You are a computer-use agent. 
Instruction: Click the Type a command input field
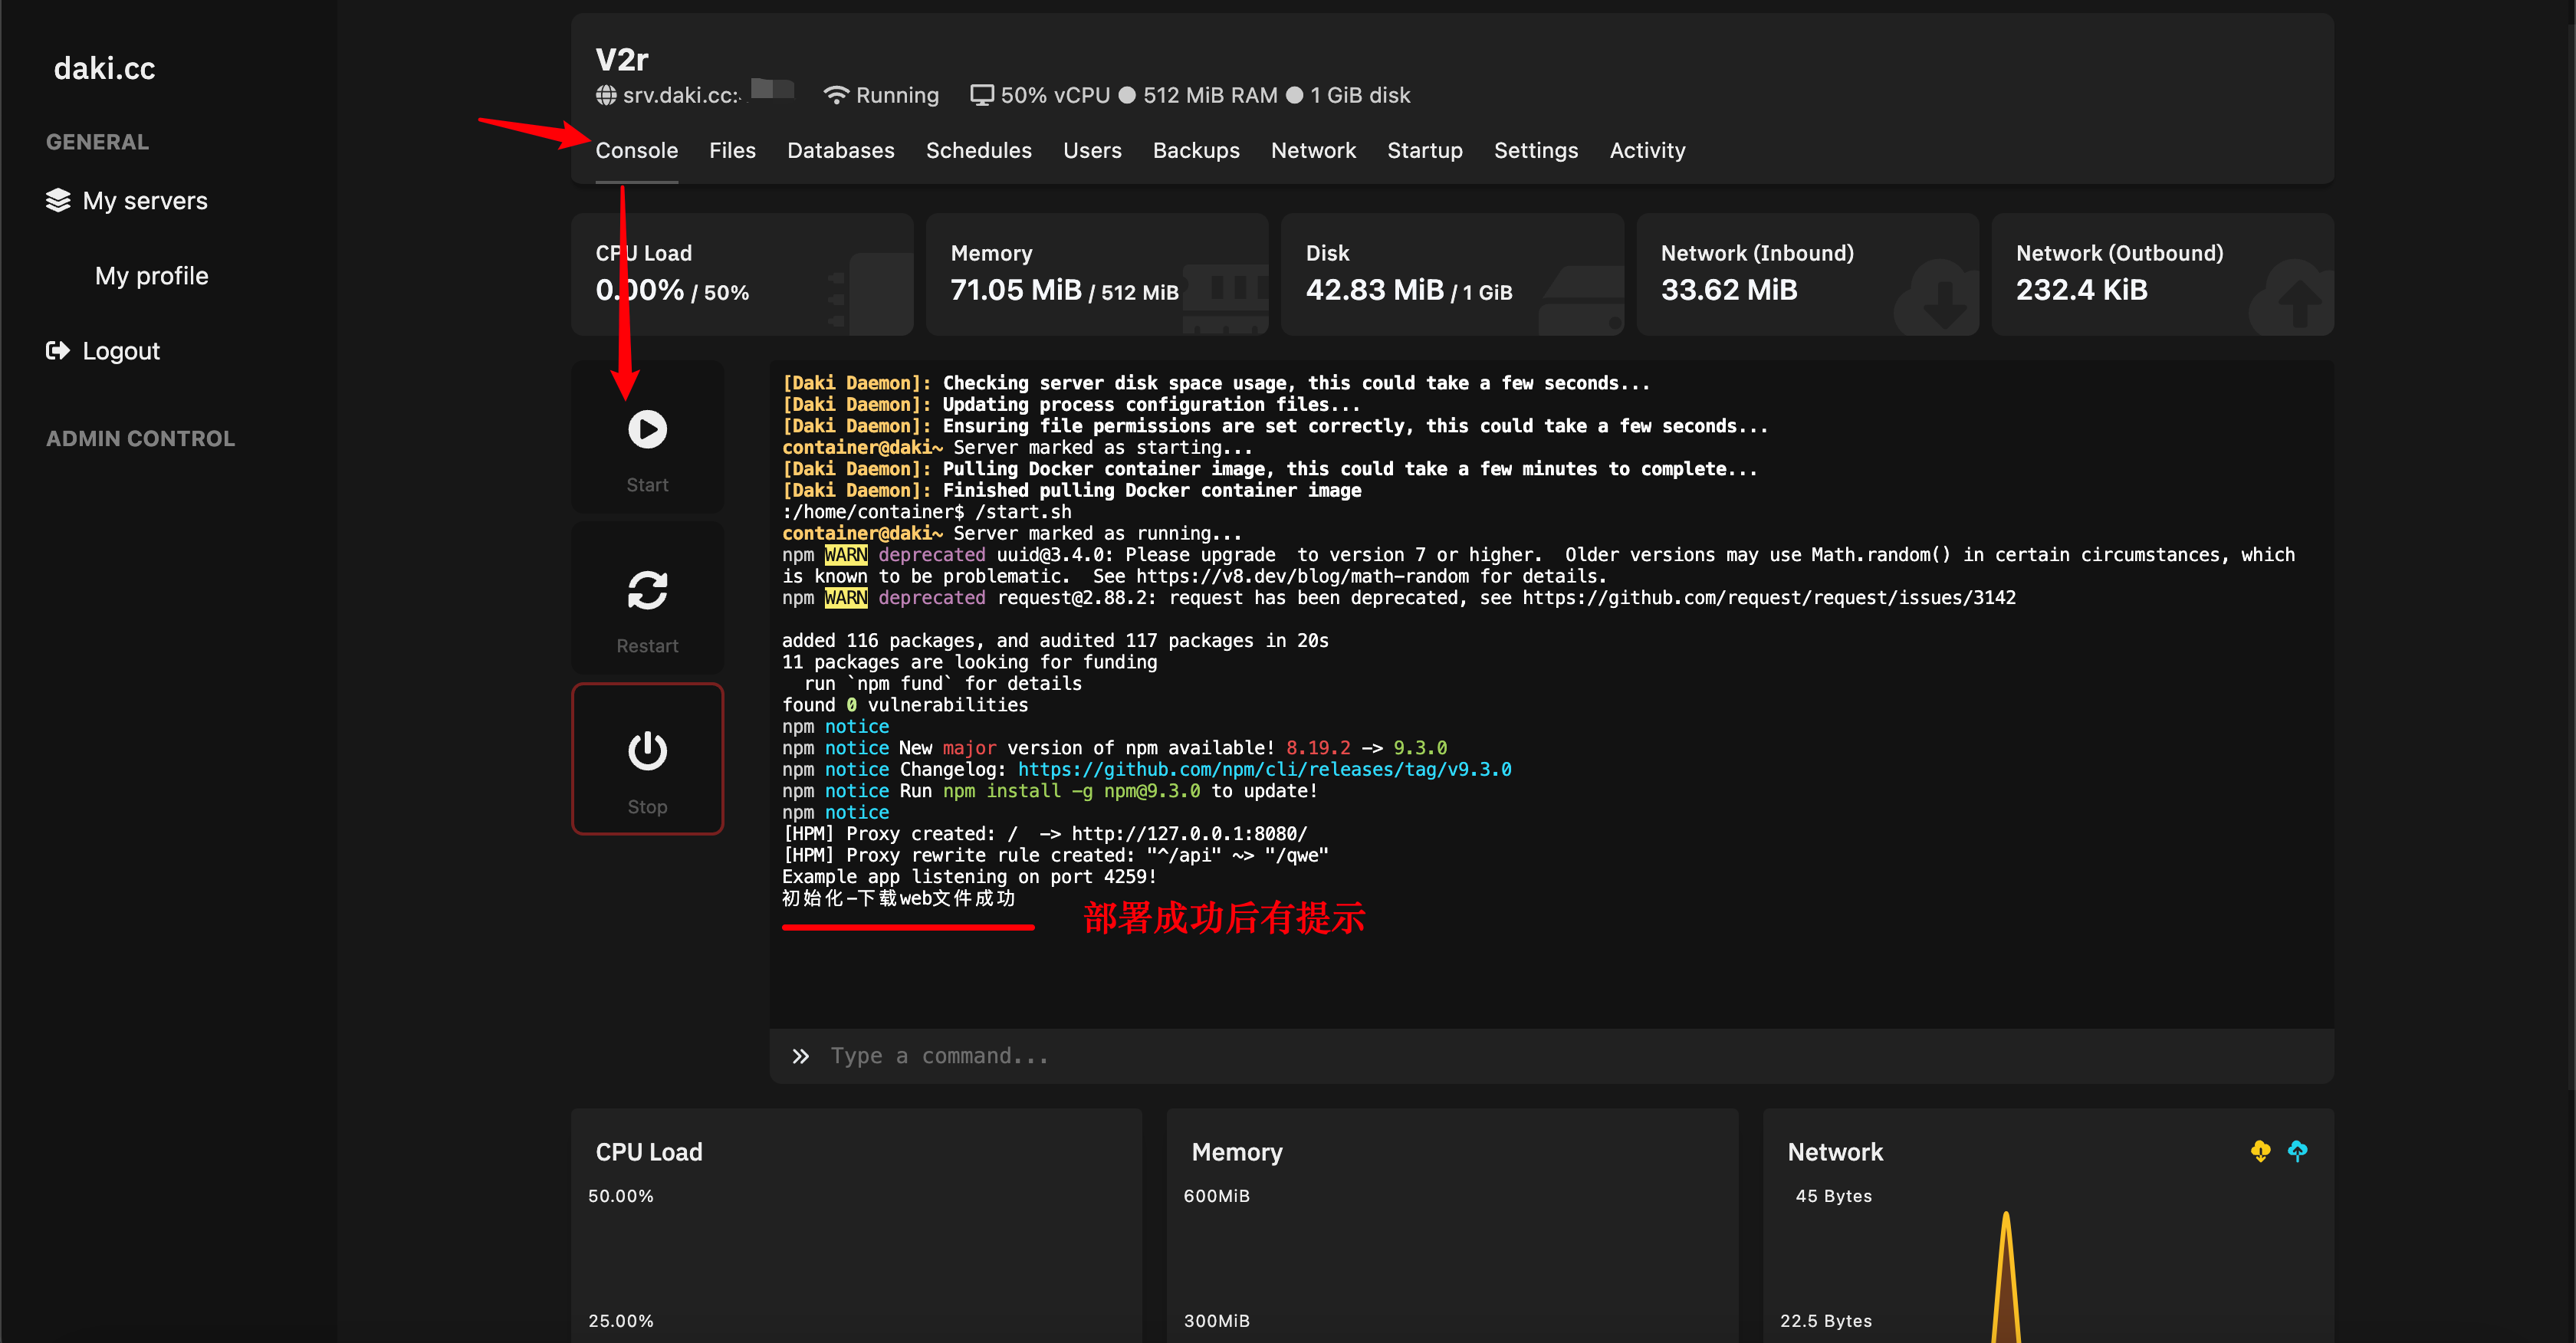pos(1551,1056)
